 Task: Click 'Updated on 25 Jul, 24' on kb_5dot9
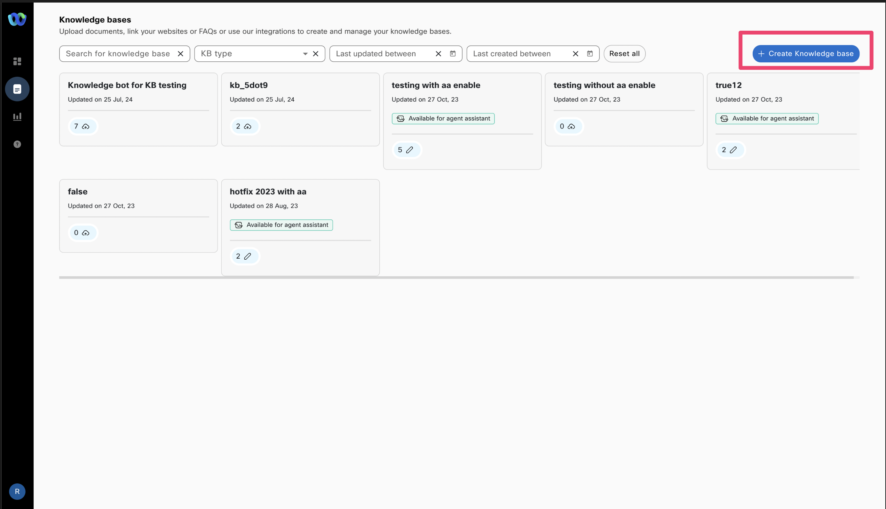click(262, 100)
